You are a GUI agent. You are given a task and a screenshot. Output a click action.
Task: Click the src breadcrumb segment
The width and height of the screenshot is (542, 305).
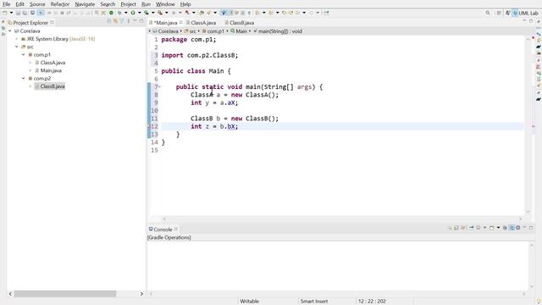pyautogui.click(x=190, y=31)
